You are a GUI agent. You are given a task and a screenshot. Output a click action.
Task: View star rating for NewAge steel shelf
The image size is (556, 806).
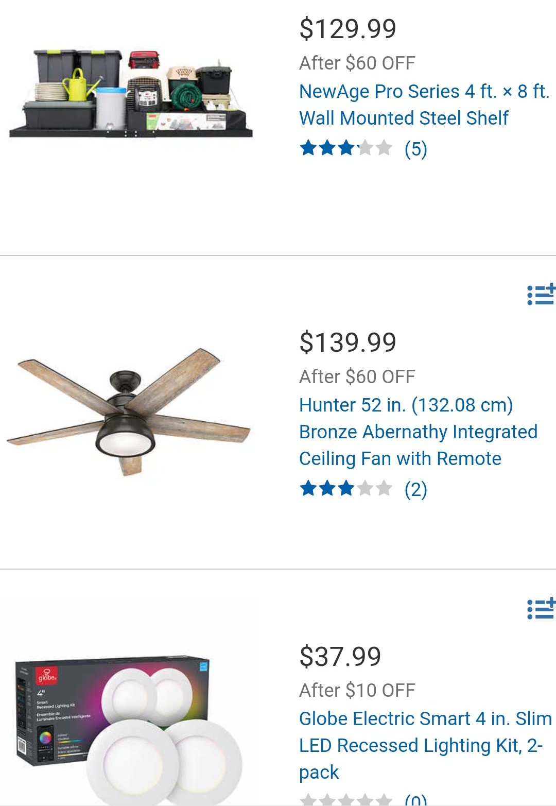pos(346,148)
